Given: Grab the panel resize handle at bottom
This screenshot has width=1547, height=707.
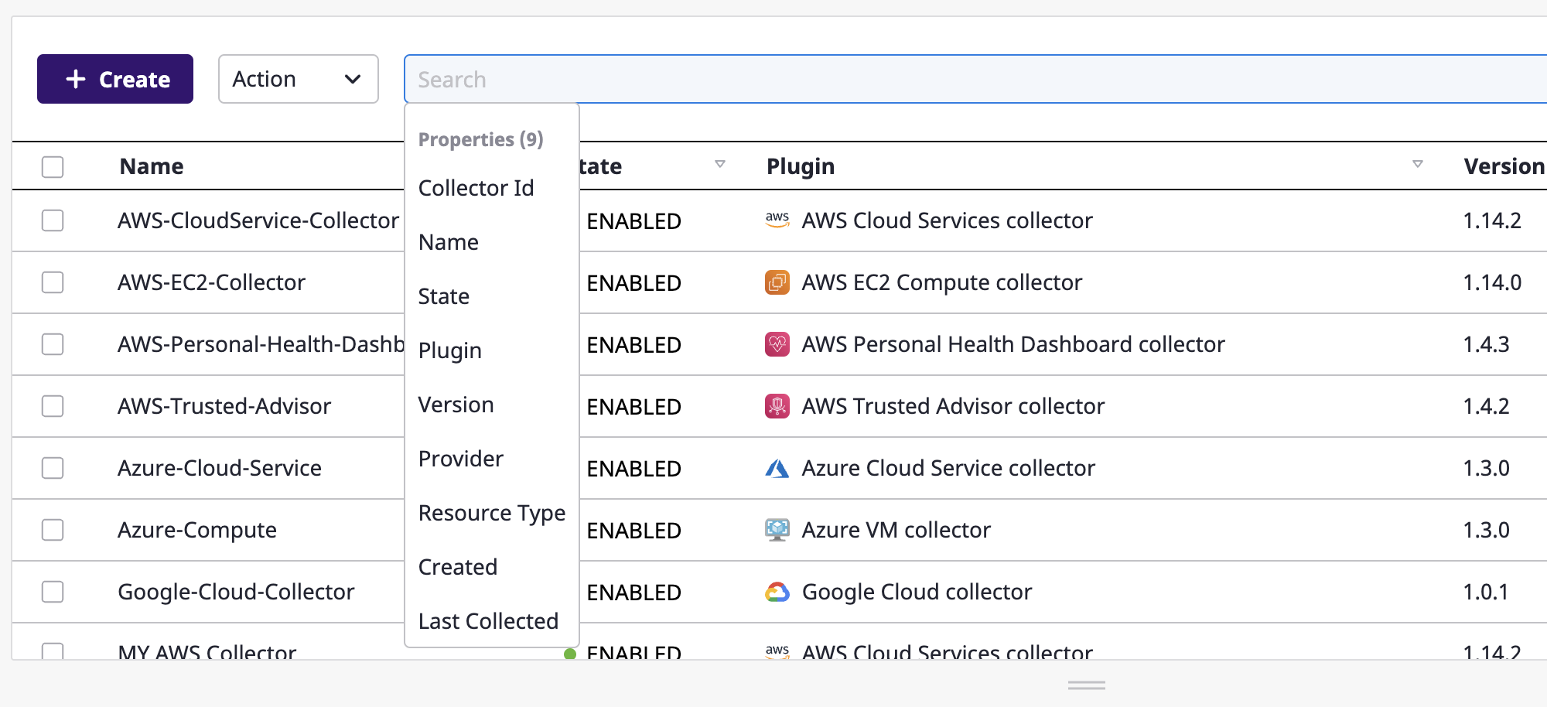Looking at the screenshot, I should click(1087, 685).
